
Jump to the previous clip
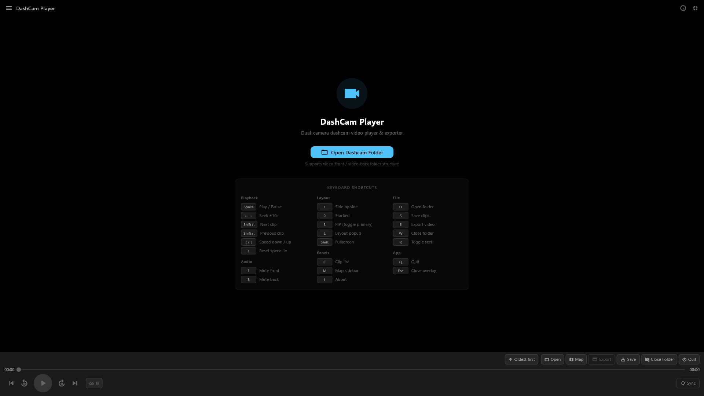click(11, 383)
